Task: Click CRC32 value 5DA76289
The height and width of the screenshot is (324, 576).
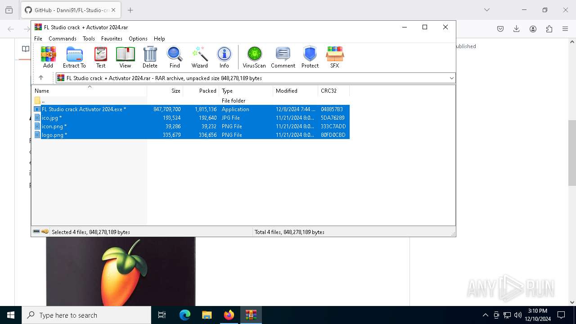Action: [x=333, y=118]
